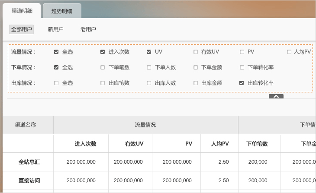The height and width of the screenshot is (193, 316).
Task: Enable the 下单转化率 checkbox
Action: [x=242, y=67]
